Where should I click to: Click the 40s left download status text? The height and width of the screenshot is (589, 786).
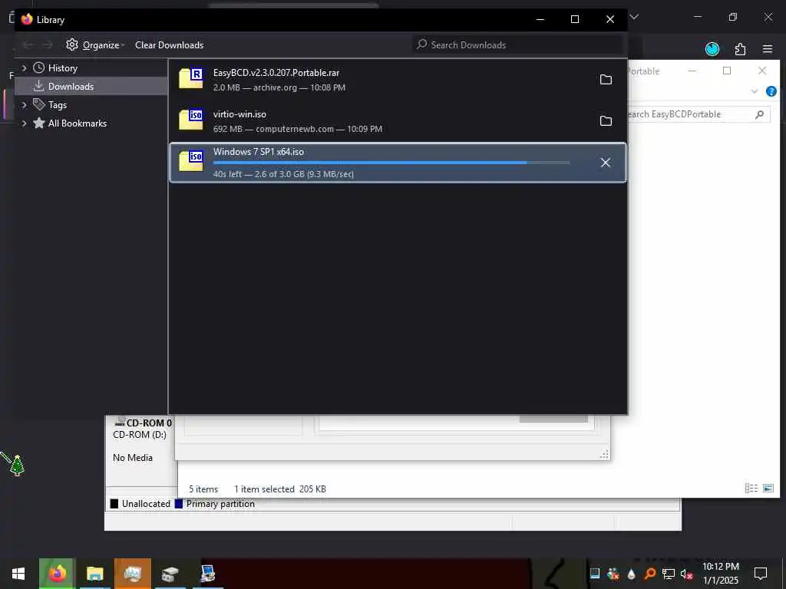tap(283, 174)
